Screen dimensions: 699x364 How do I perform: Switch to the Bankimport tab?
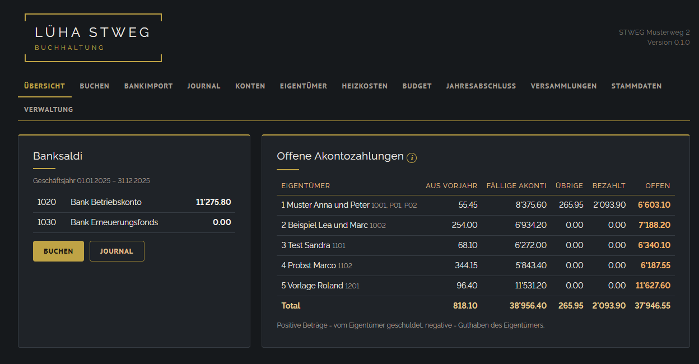[148, 86]
